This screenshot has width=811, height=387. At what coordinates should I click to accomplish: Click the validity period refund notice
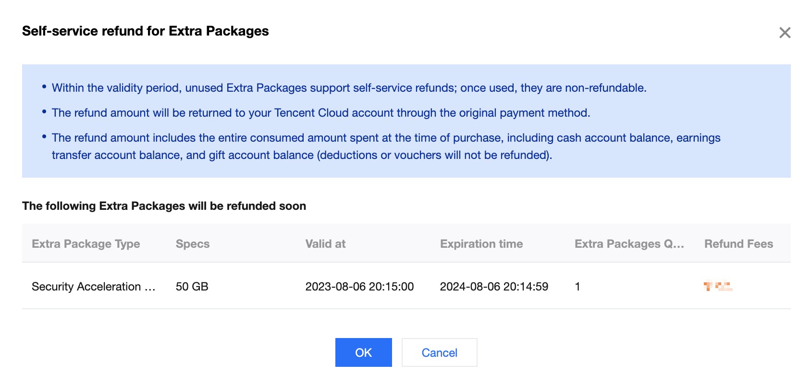(349, 88)
